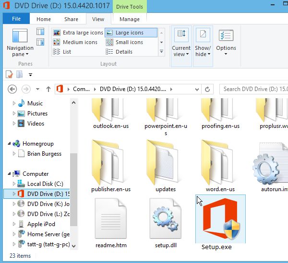Go back with the Back arrow
The image size is (288, 263).
click(12, 89)
